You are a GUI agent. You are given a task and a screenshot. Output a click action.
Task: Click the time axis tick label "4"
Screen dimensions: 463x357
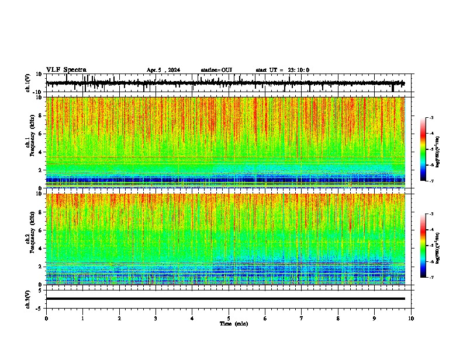(x=192, y=318)
